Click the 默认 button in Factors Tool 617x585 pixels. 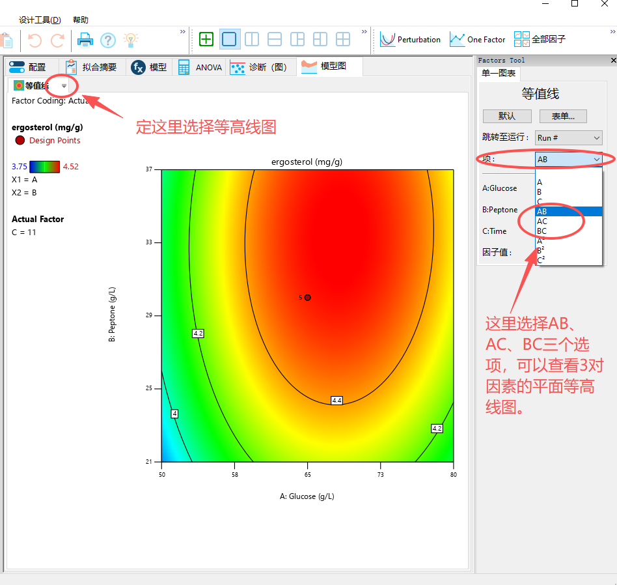point(507,116)
